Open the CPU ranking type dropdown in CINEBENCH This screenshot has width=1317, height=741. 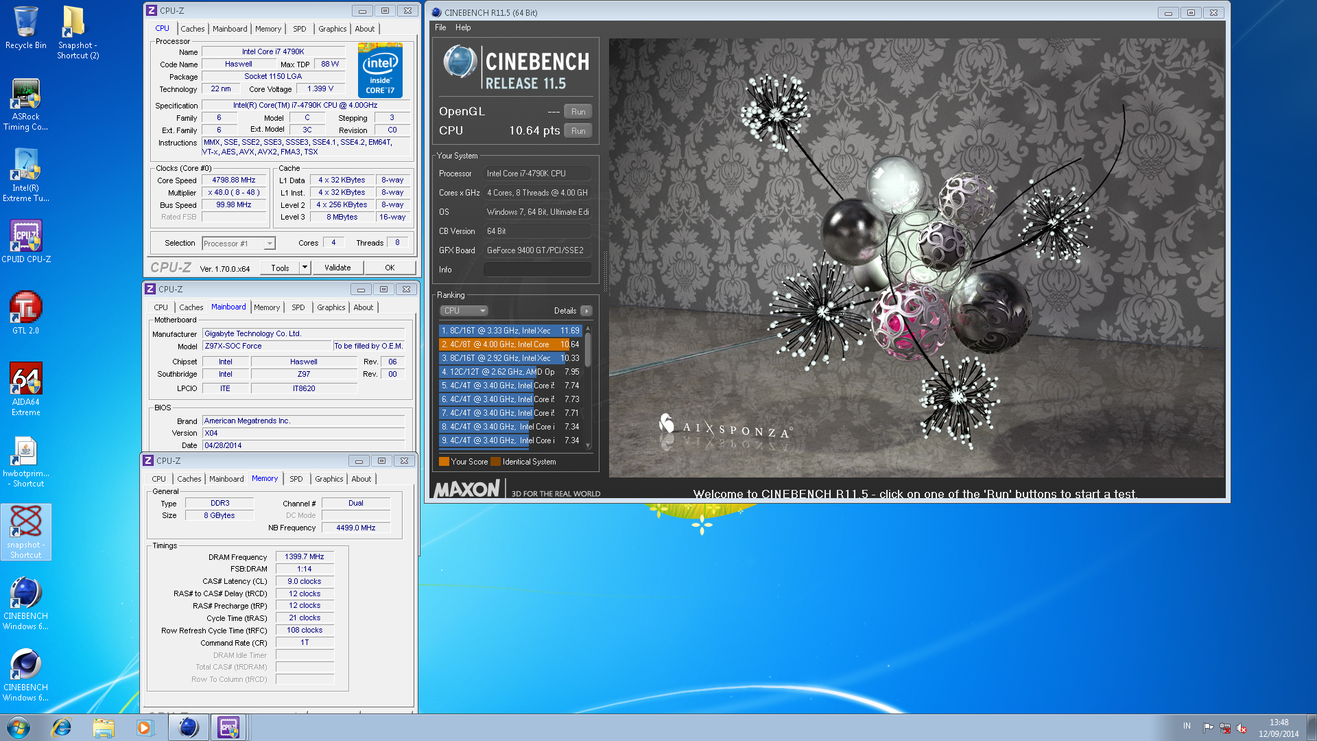pos(464,311)
